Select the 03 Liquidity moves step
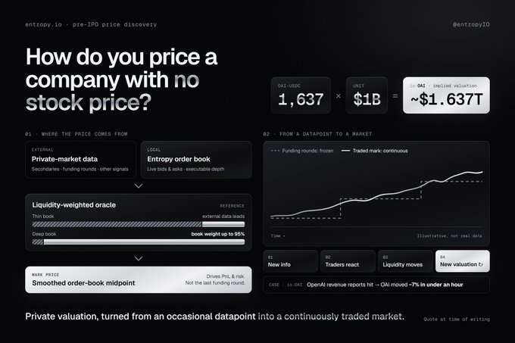The image size is (515, 343). [405, 261]
